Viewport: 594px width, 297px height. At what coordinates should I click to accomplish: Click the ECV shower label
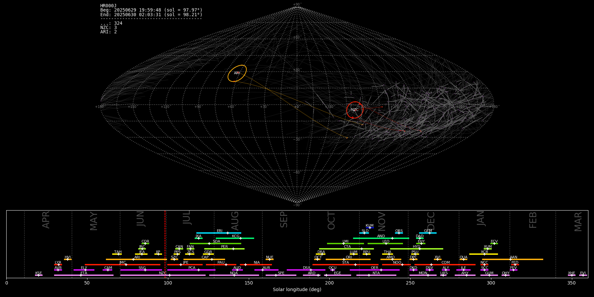coord(494,241)
